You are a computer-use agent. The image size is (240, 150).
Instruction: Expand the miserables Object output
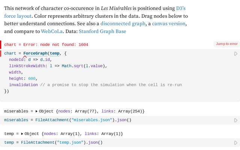(36, 111)
